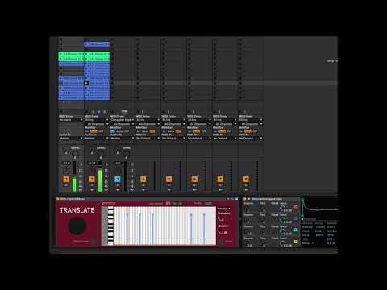Click the stop-clips square under track 1's clip slots
Screen dimensions: 387x290
[60, 111]
